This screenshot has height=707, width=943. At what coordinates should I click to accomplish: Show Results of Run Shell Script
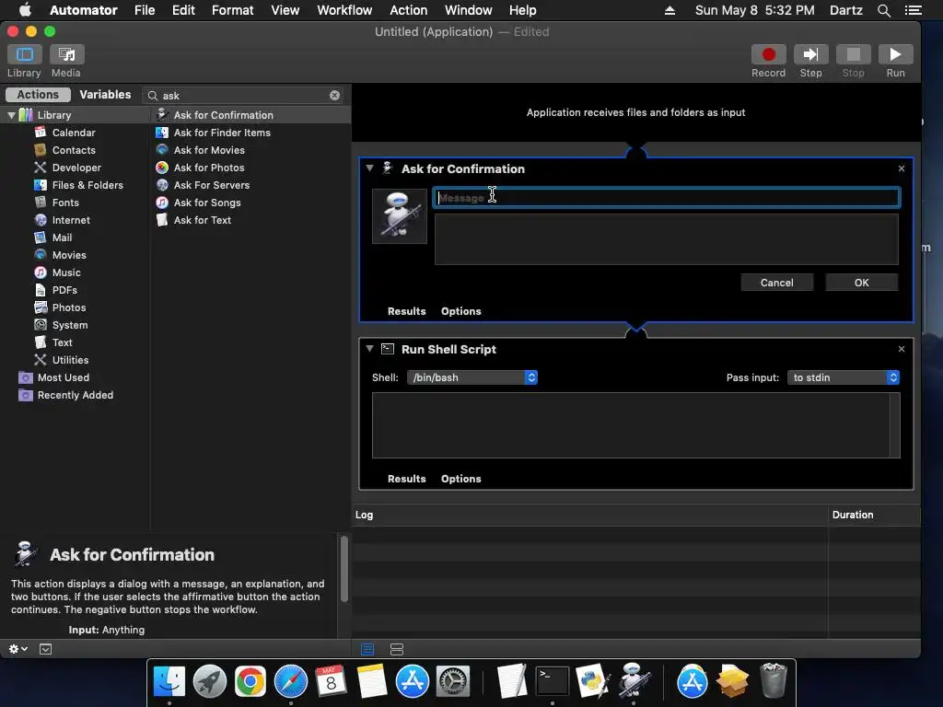(x=406, y=479)
